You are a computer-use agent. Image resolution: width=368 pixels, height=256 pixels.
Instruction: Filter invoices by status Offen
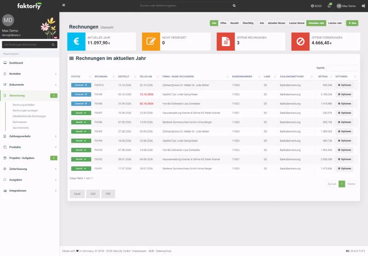223,23
